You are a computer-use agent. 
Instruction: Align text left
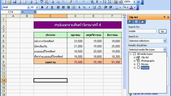(x=58, y=7)
